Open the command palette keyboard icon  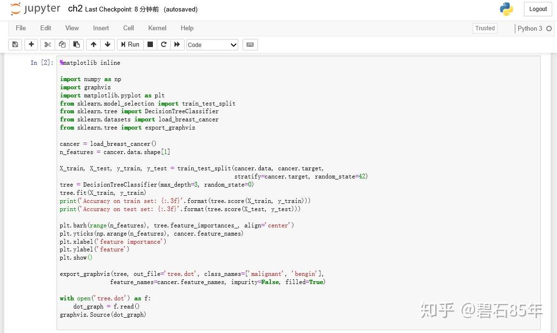(250, 45)
